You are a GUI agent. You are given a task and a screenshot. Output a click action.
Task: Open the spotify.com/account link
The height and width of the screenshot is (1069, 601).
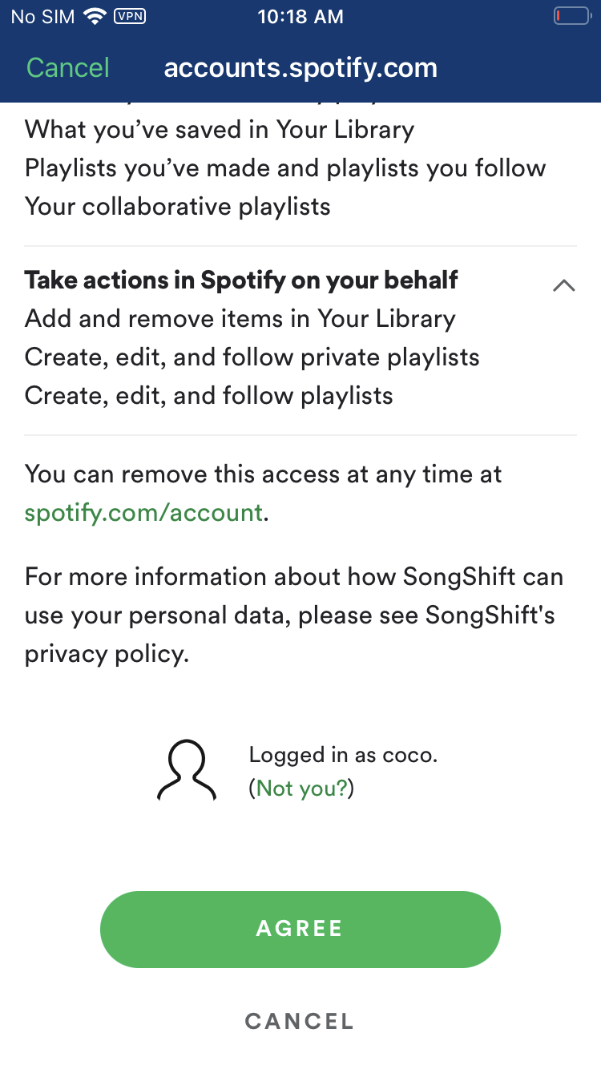coord(143,512)
